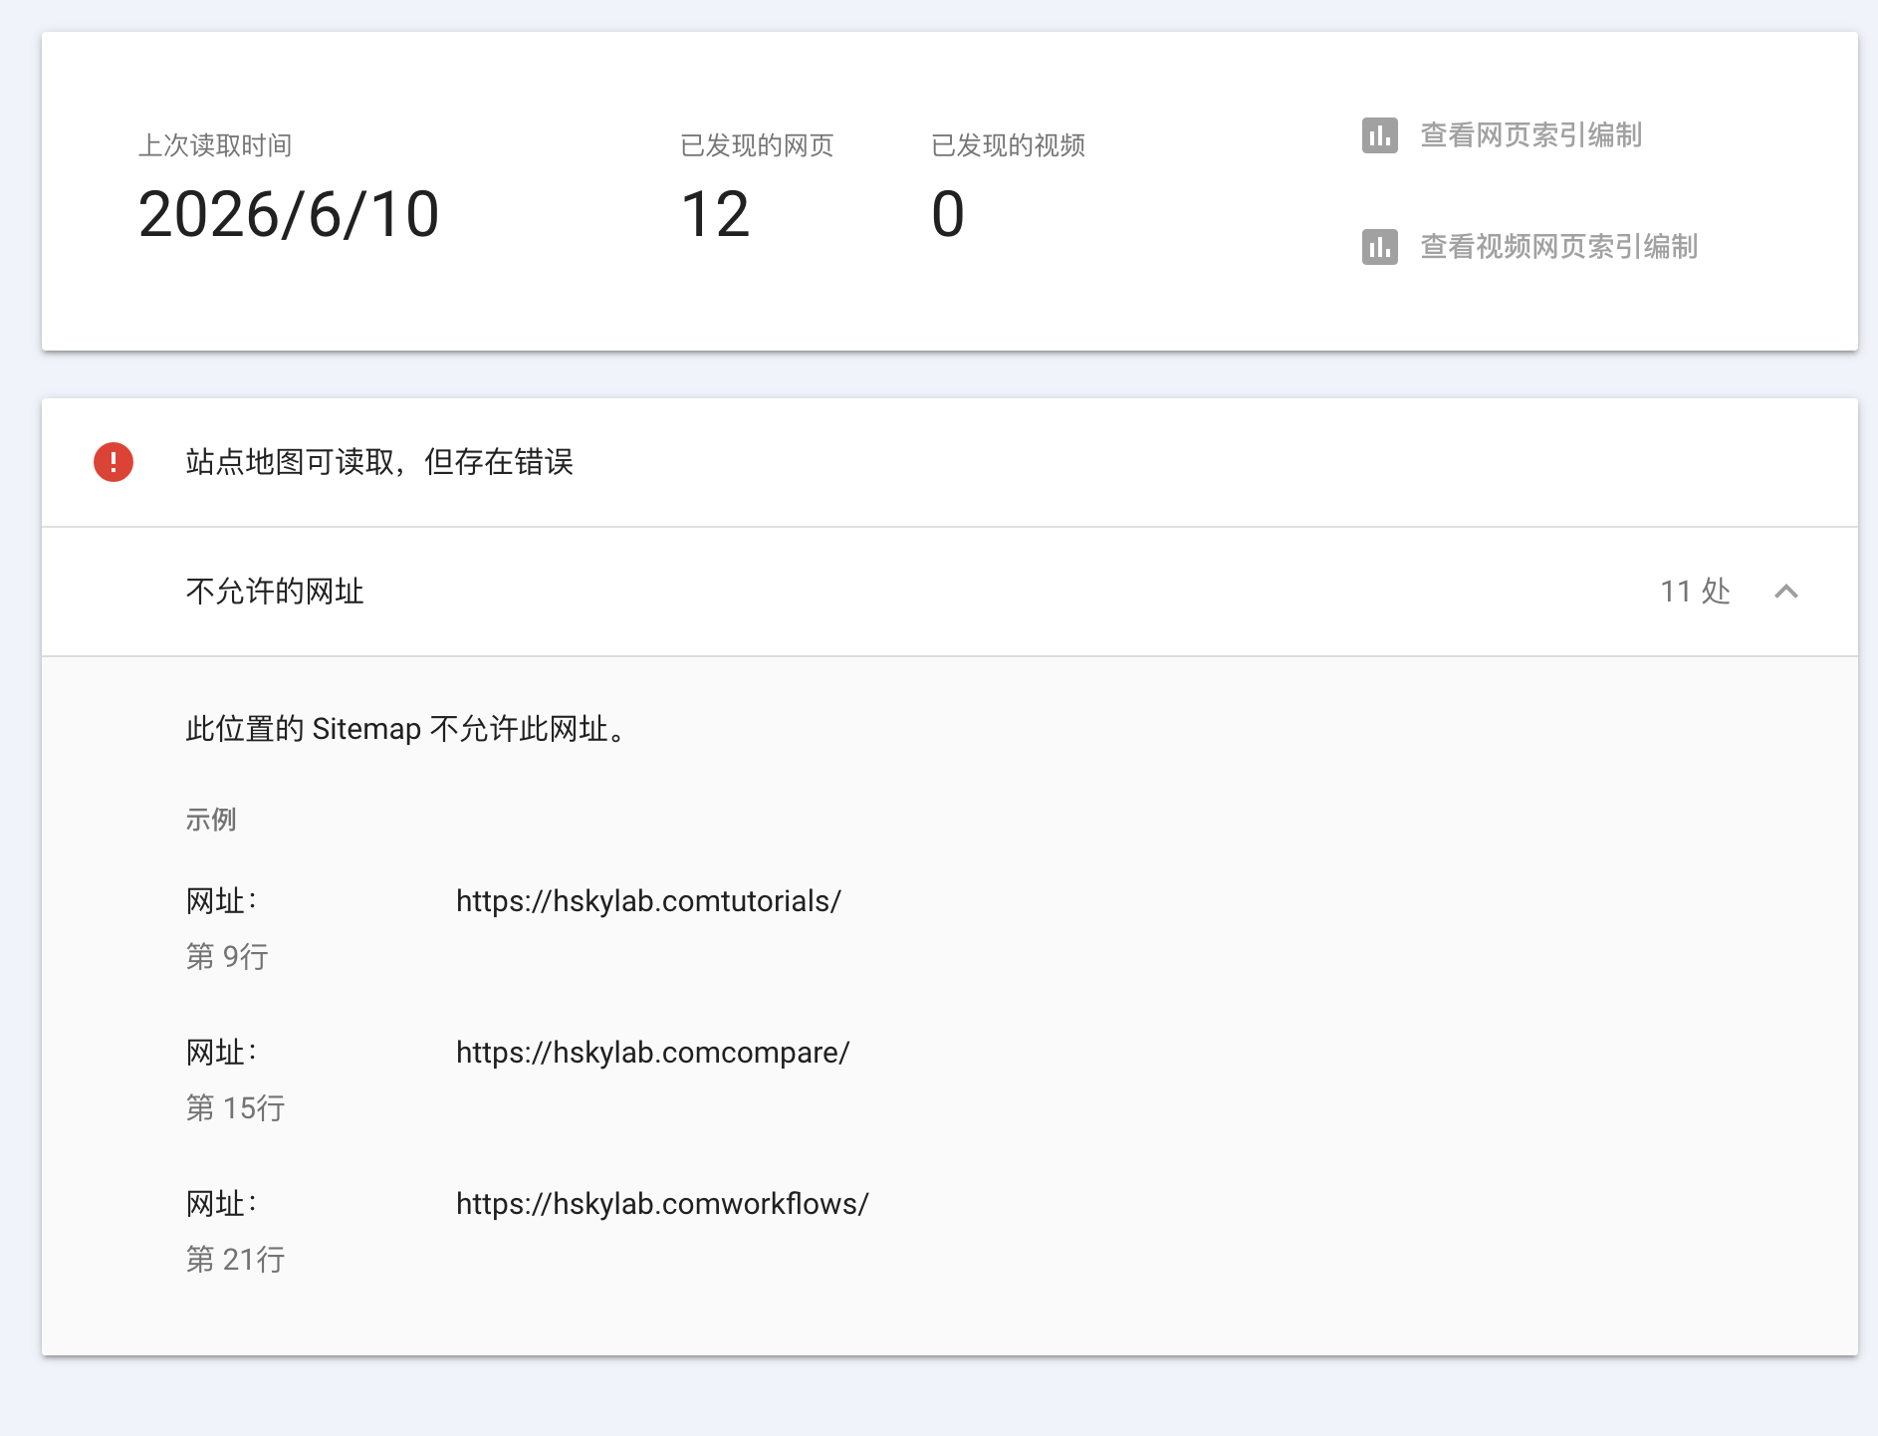Click the 已发现的网页 label
Image resolution: width=1878 pixels, height=1436 pixels.
(757, 145)
